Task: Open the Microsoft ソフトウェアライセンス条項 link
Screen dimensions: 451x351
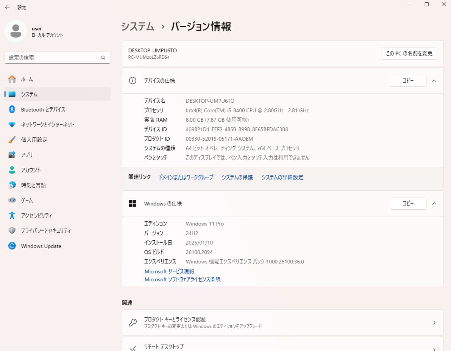Action: pyautogui.click(x=183, y=279)
